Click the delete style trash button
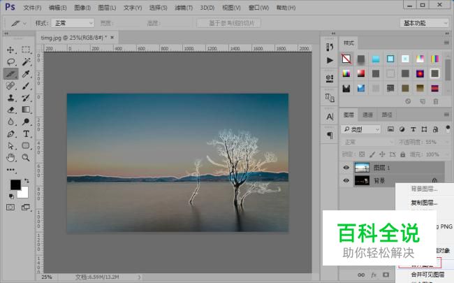This screenshot has width=454, height=283. [x=436, y=101]
